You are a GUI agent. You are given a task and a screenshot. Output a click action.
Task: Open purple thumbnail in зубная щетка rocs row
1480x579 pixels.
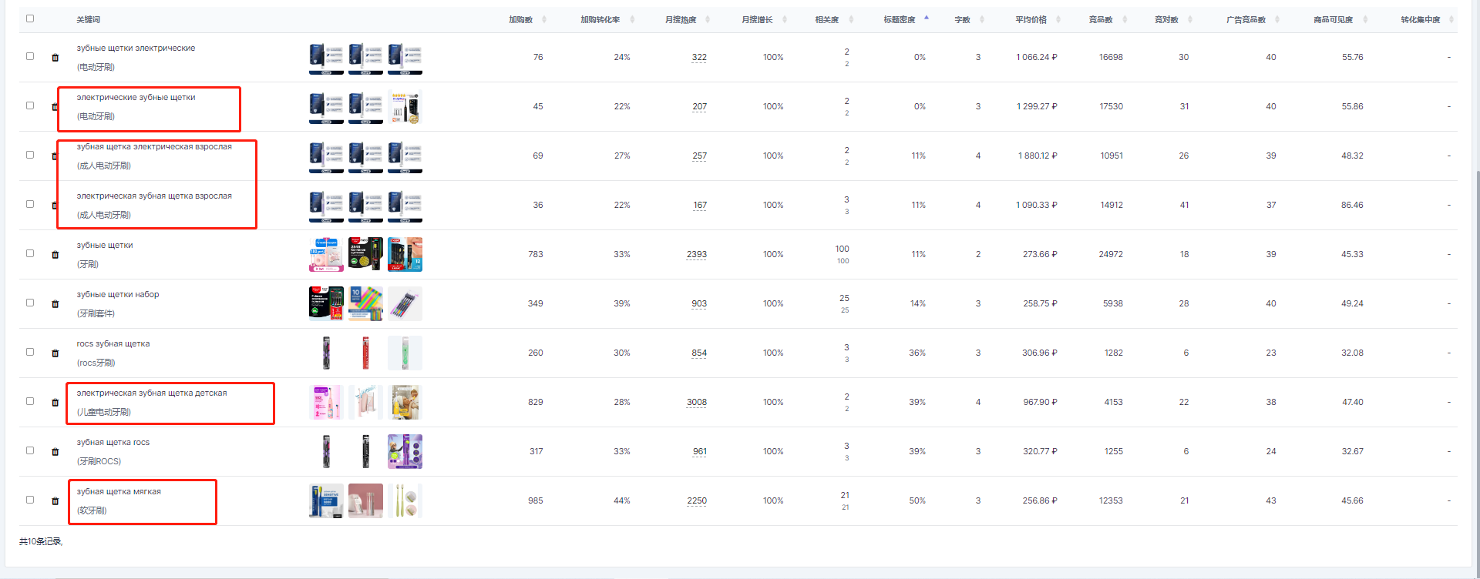click(x=405, y=452)
